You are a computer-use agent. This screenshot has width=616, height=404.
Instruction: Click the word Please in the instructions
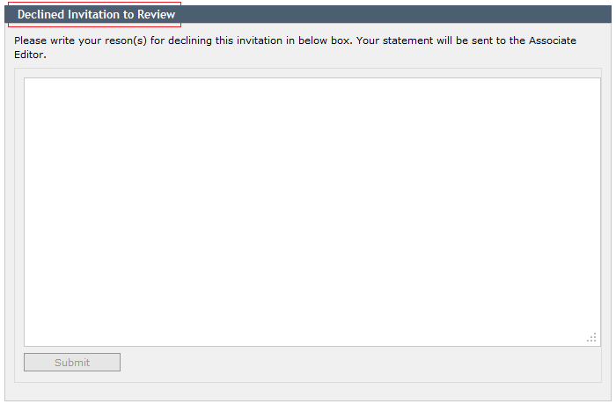[30, 40]
